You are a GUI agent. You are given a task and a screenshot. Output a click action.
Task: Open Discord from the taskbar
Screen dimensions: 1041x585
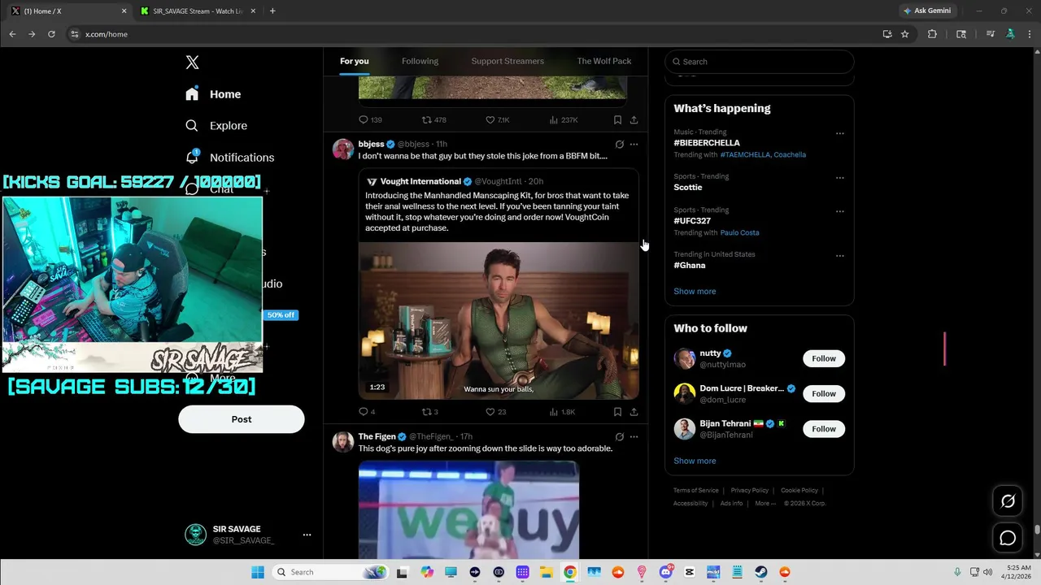click(x=666, y=572)
